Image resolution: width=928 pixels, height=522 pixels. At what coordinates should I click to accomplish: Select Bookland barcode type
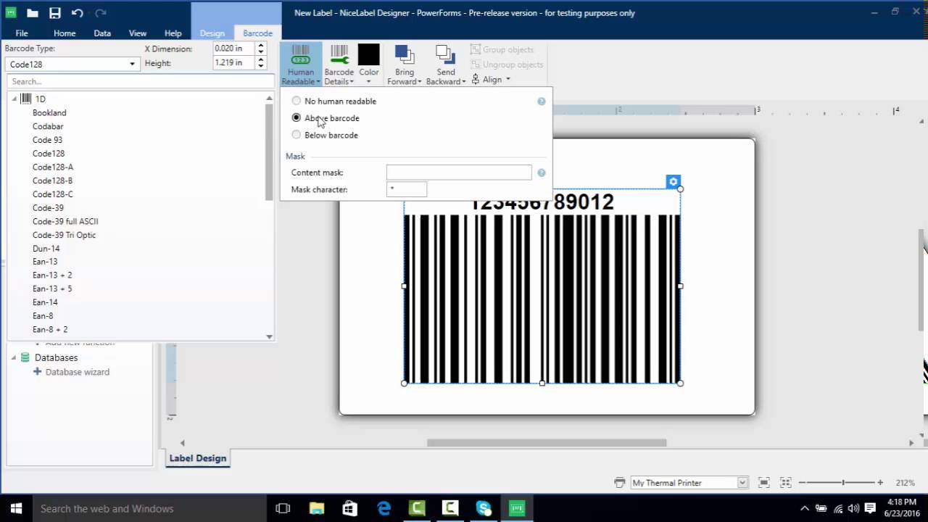point(49,113)
